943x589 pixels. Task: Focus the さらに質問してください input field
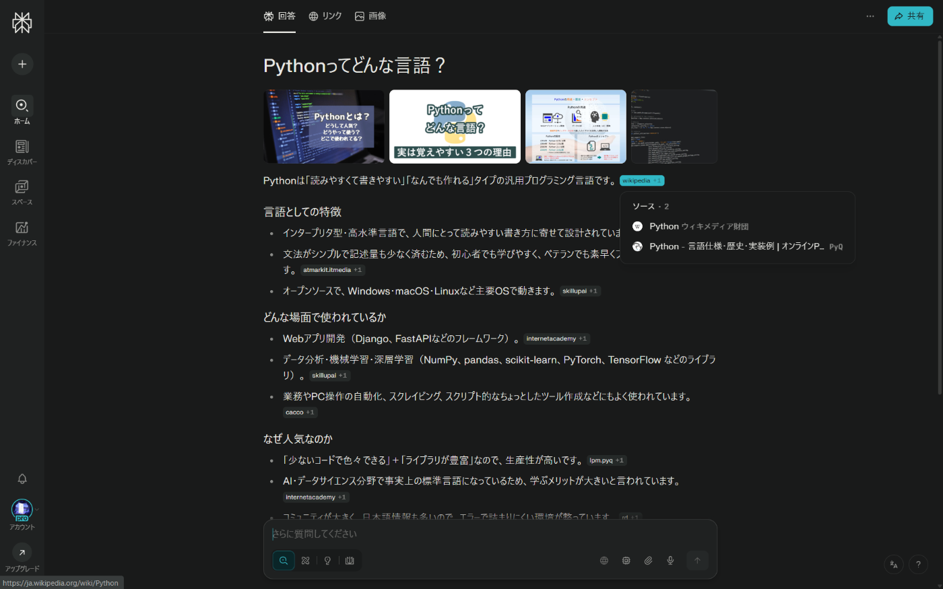coord(490,534)
